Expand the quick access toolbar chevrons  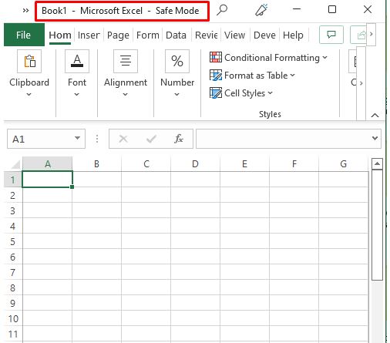[x=25, y=11]
